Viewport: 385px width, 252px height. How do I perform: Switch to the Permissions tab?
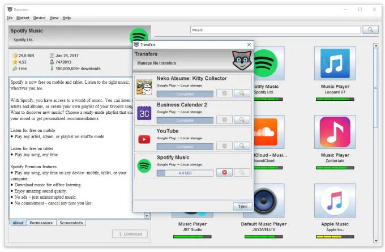(41, 223)
